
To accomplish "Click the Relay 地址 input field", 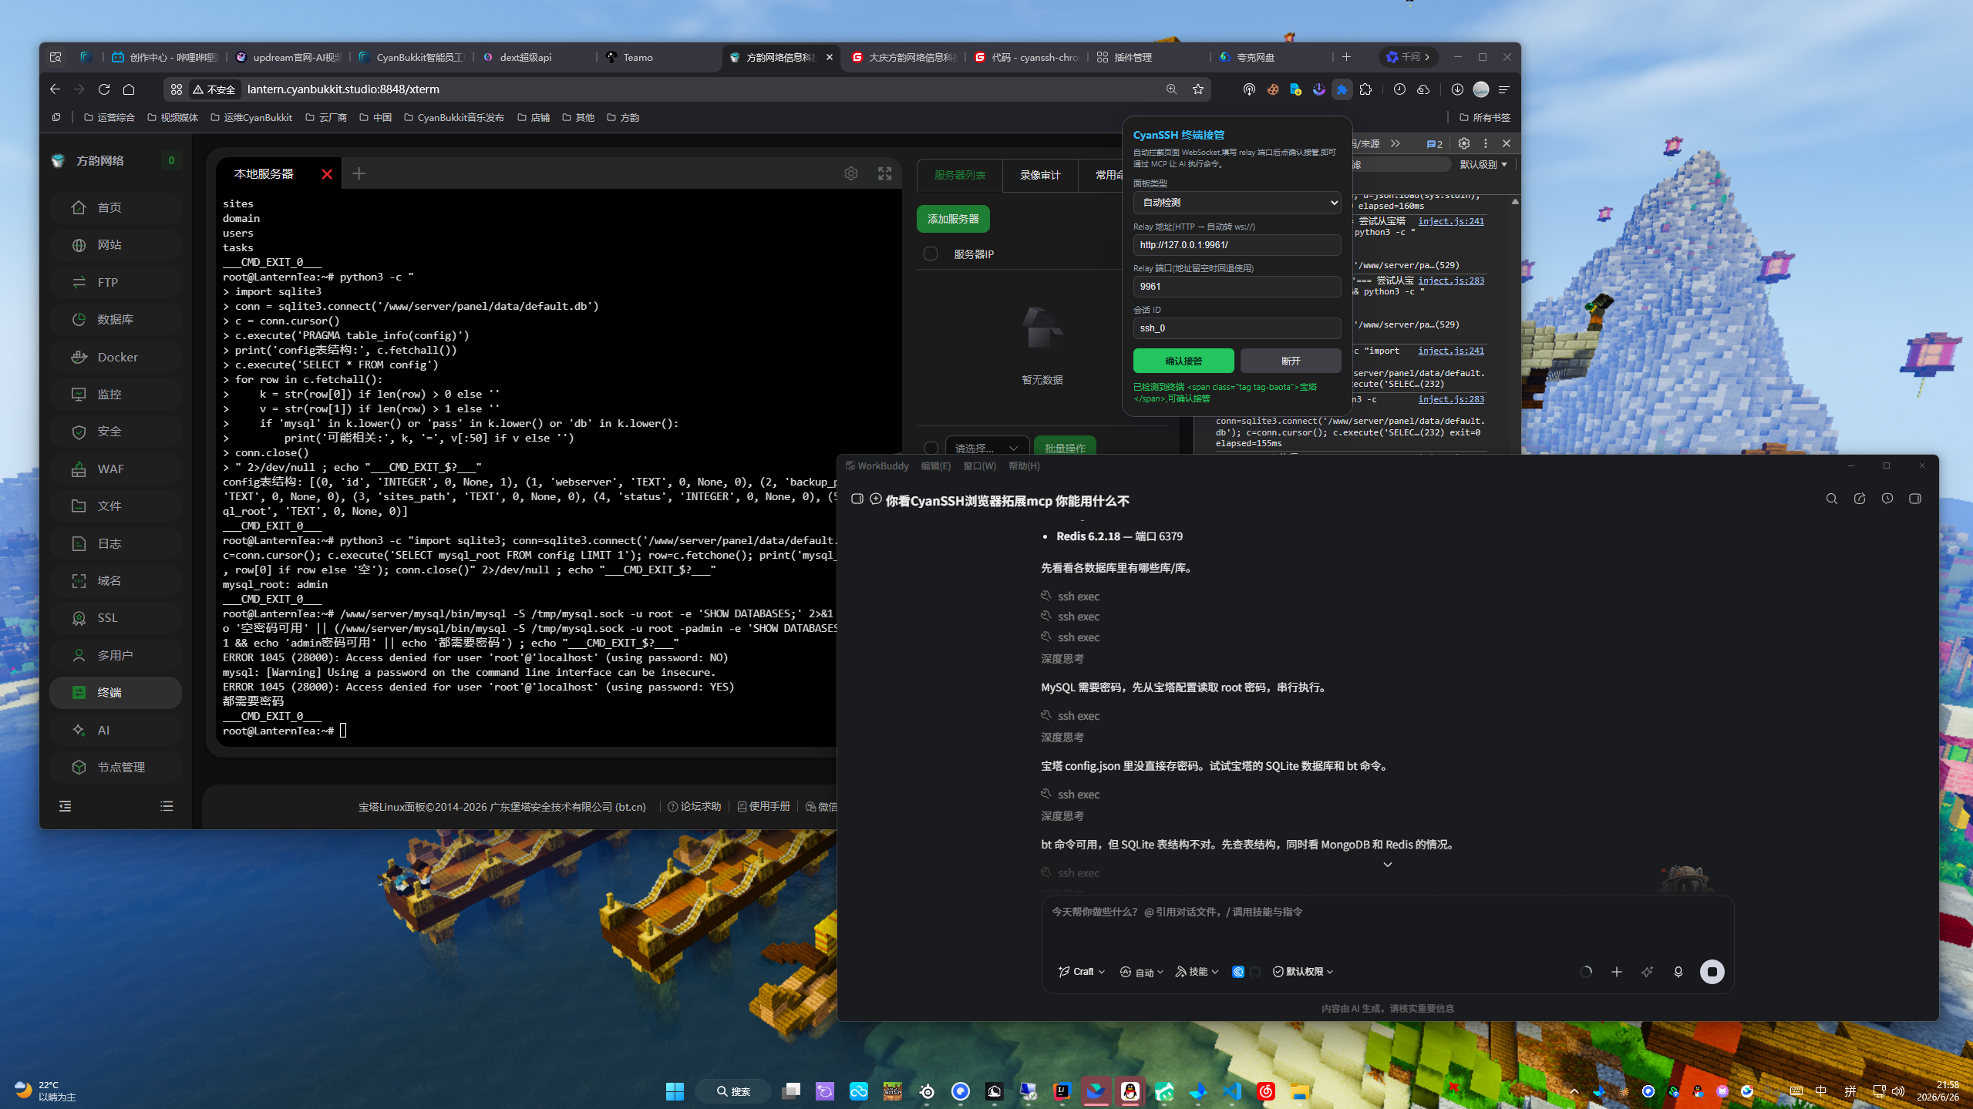I will click(1237, 244).
